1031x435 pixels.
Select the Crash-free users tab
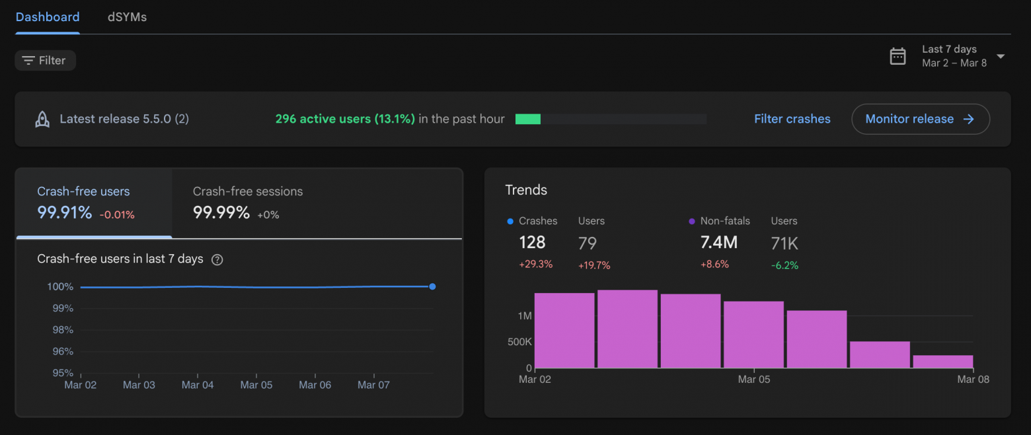click(94, 203)
